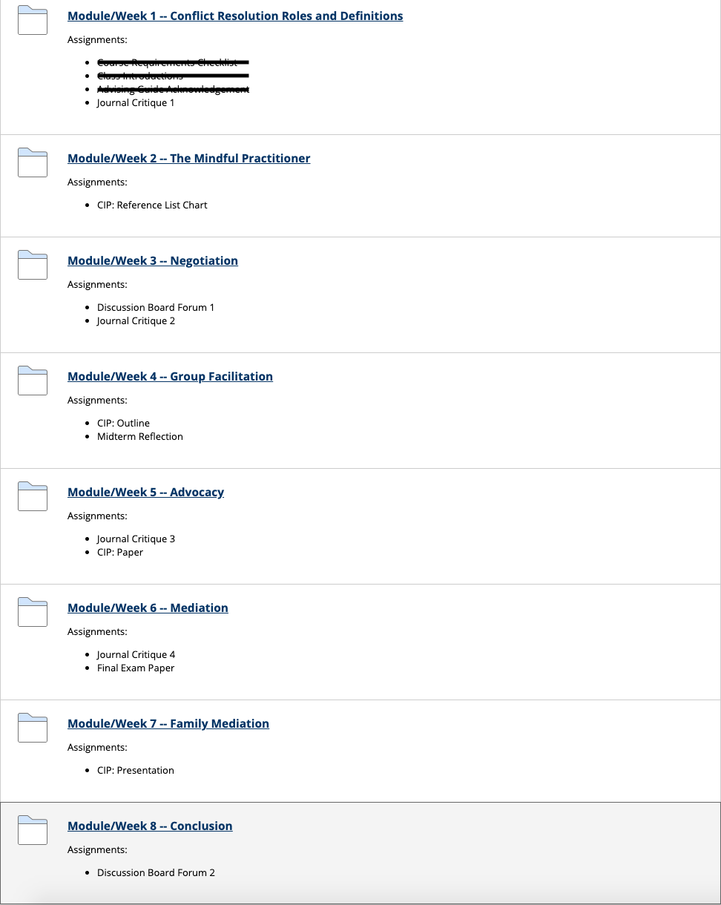Click the folder icon for Module/Week 1
The image size is (721, 905).
coord(33,20)
